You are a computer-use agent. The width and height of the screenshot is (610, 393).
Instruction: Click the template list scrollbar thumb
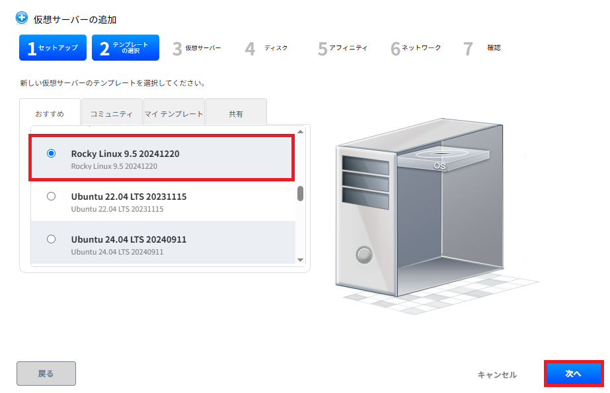click(300, 193)
